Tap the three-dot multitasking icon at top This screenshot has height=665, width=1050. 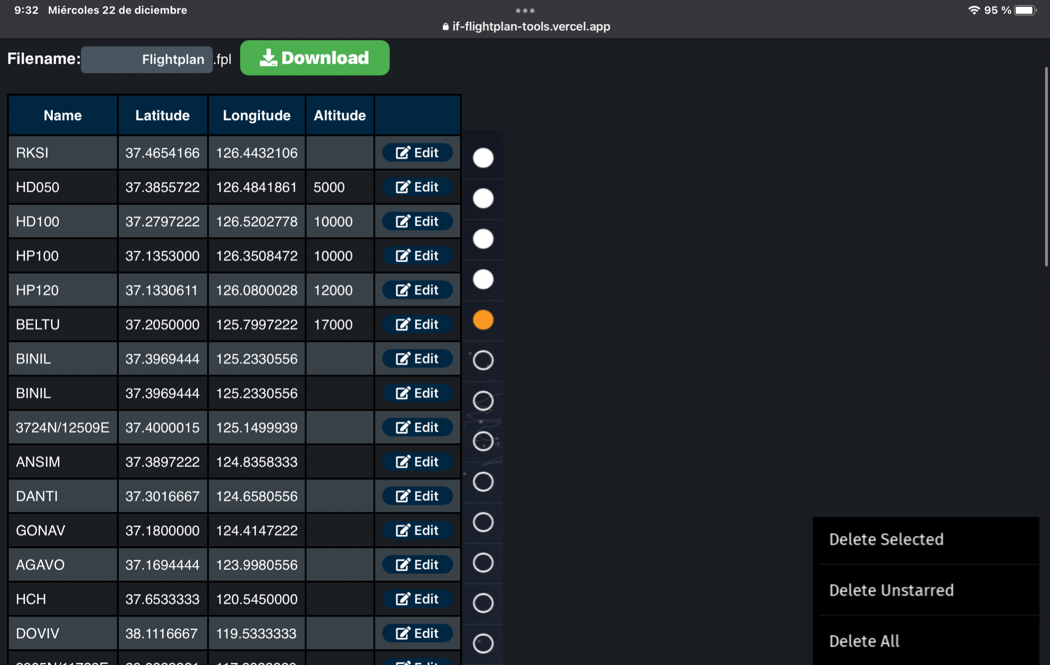(x=525, y=11)
